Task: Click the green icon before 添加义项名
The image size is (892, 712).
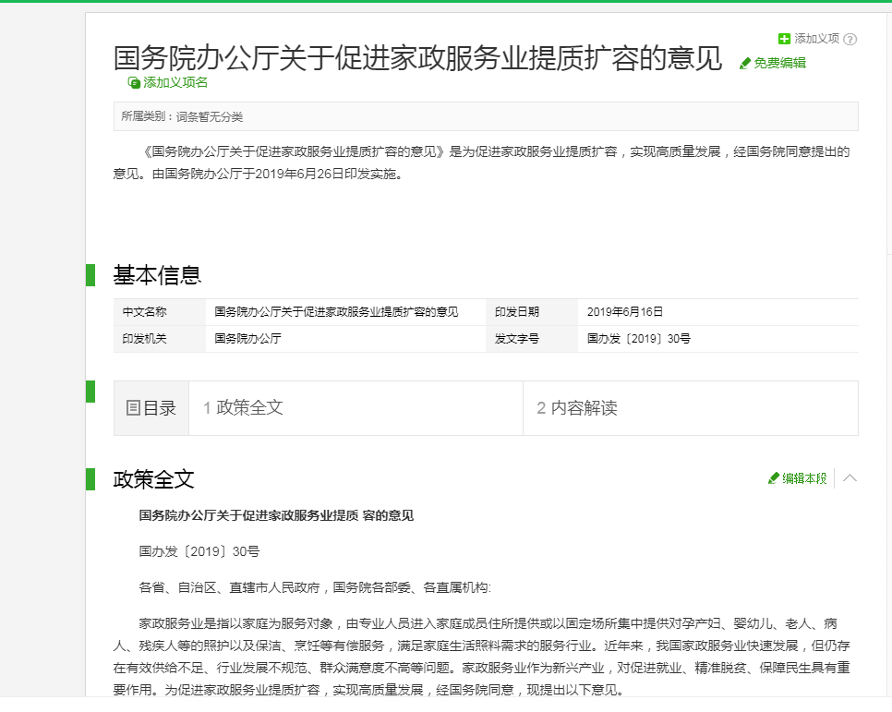Action: tap(134, 82)
